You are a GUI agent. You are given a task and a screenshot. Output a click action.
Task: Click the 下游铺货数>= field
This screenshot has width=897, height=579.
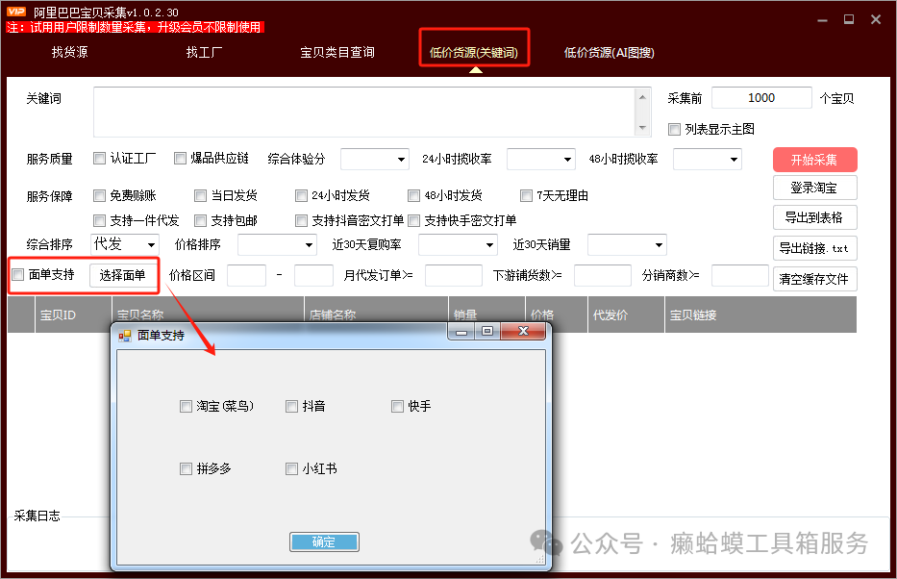tap(603, 275)
